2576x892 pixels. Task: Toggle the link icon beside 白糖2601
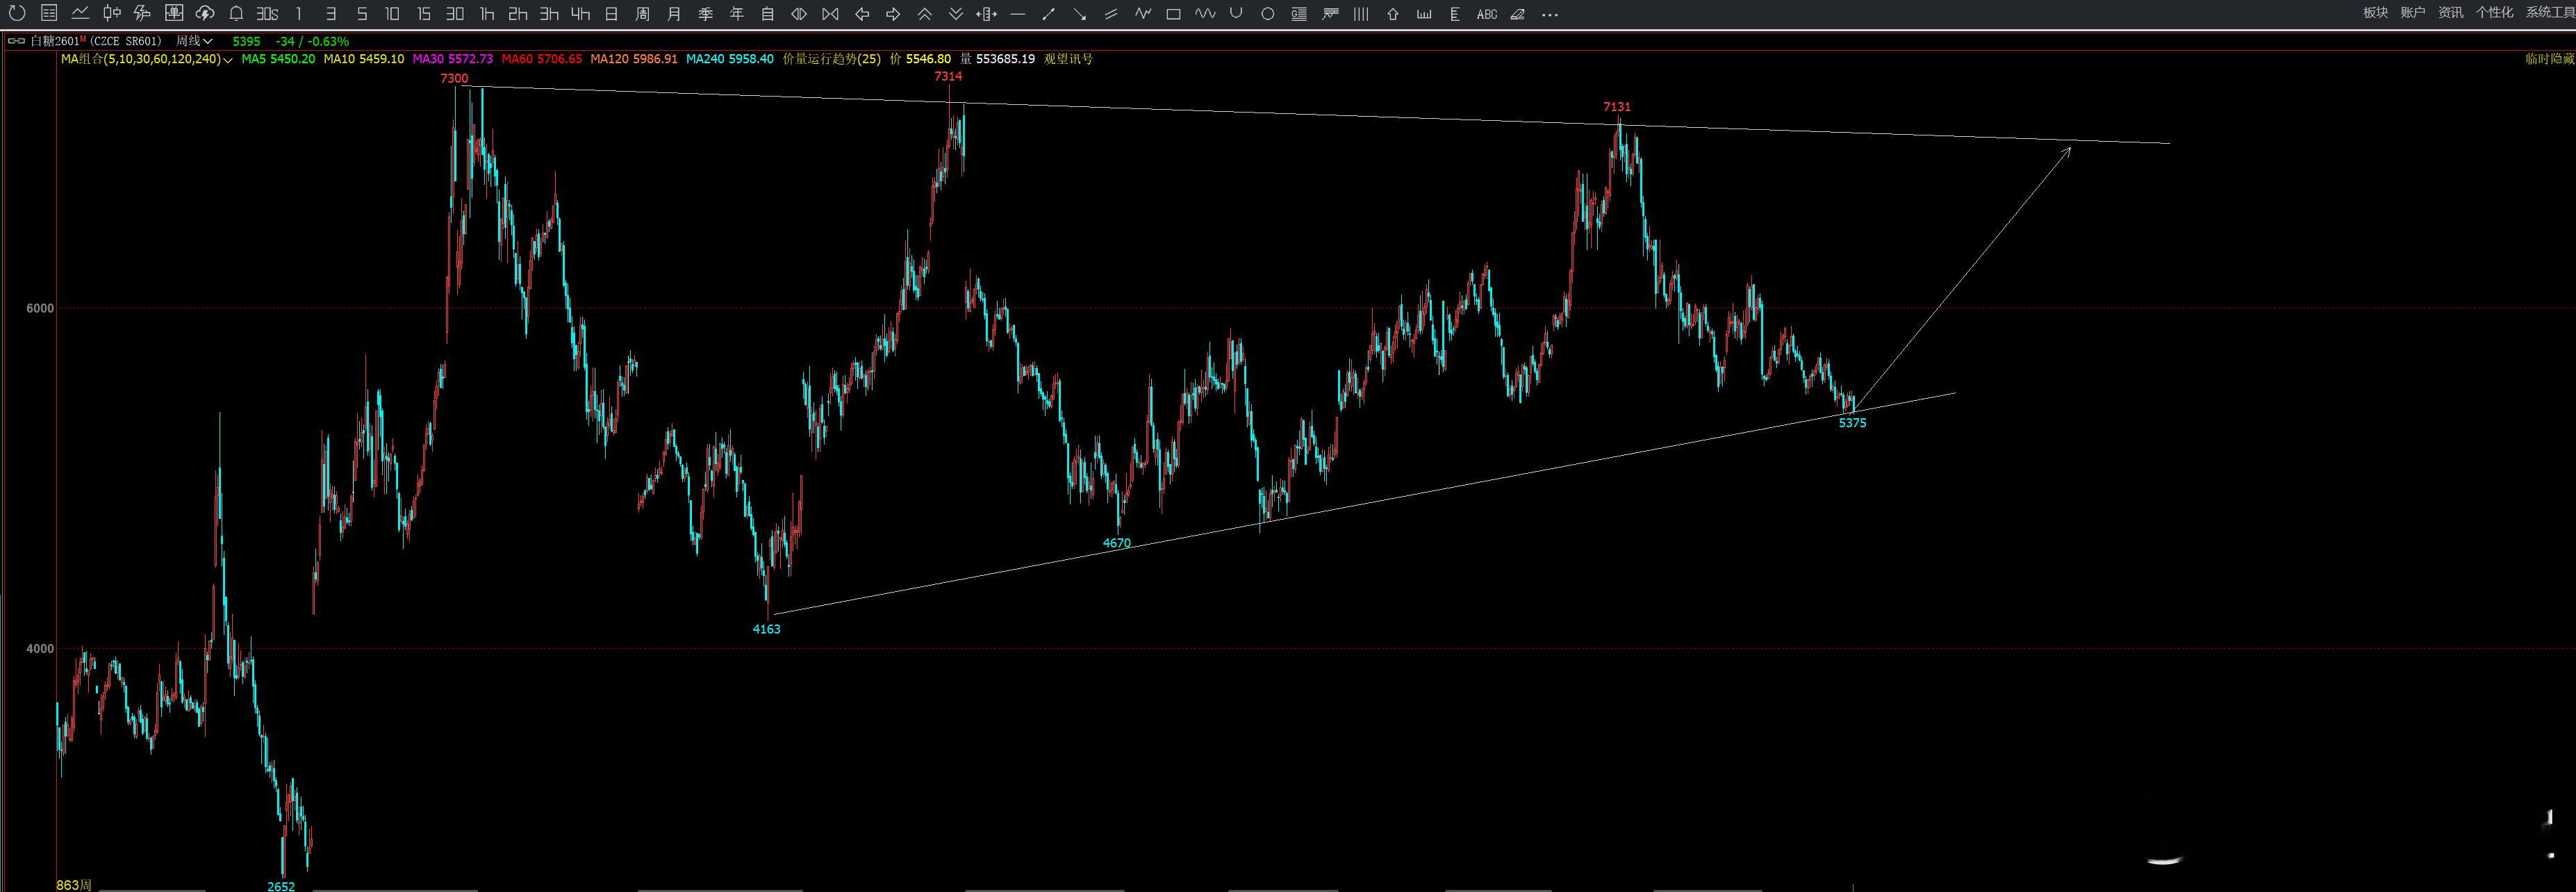[x=17, y=41]
